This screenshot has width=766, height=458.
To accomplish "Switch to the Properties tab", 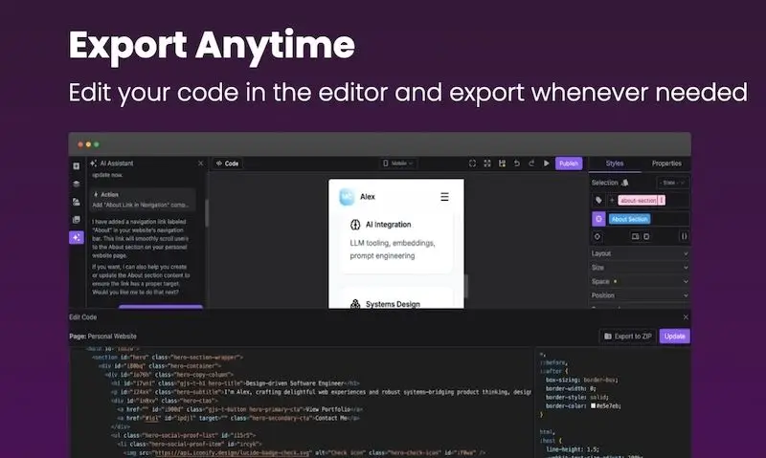I will [x=666, y=164].
